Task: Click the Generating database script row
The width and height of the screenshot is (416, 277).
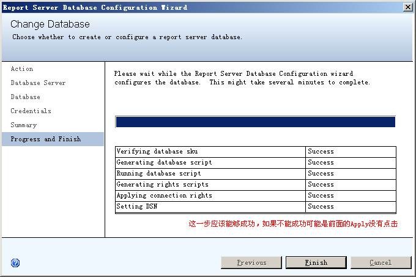Action: point(164,163)
